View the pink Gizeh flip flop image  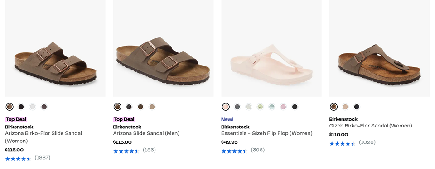271,49
